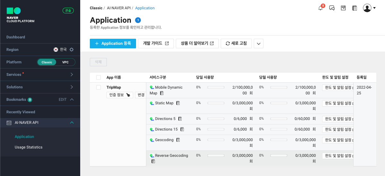The height and width of the screenshot is (176, 385).
Task: Open the Region settings gear icon
Action: pos(72,50)
